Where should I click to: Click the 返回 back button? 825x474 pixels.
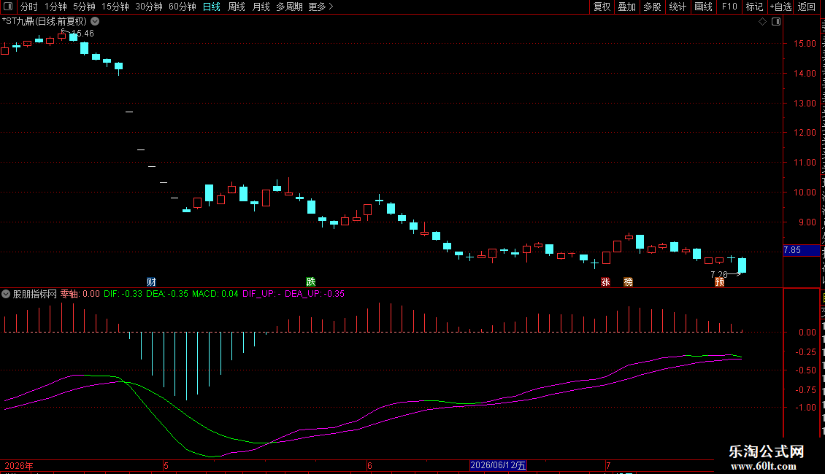(x=806, y=7)
